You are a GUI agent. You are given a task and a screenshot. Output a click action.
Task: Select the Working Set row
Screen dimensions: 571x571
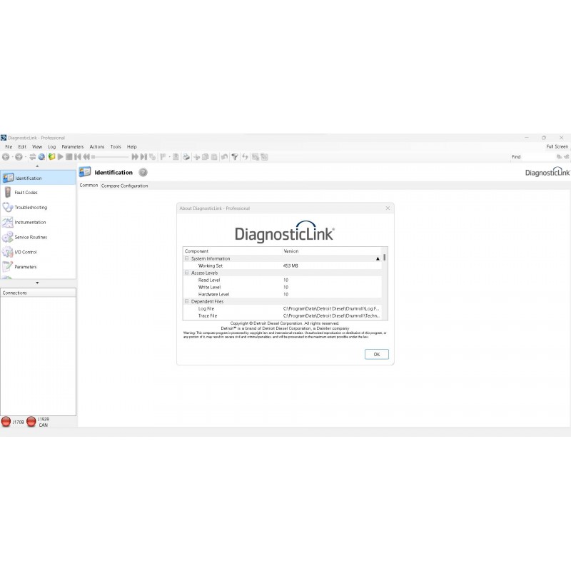[282, 266]
